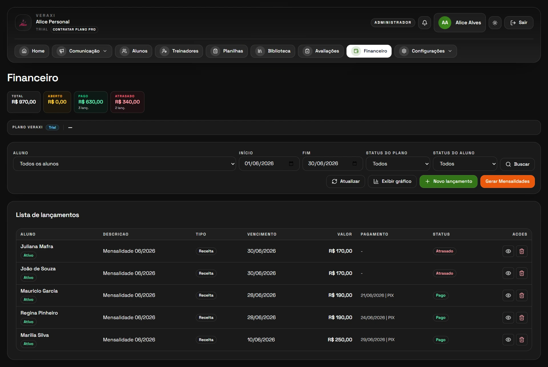Click Juliana Mafra's Atrasado status badge
This screenshot has width=548, height=367.
[444, 251]
